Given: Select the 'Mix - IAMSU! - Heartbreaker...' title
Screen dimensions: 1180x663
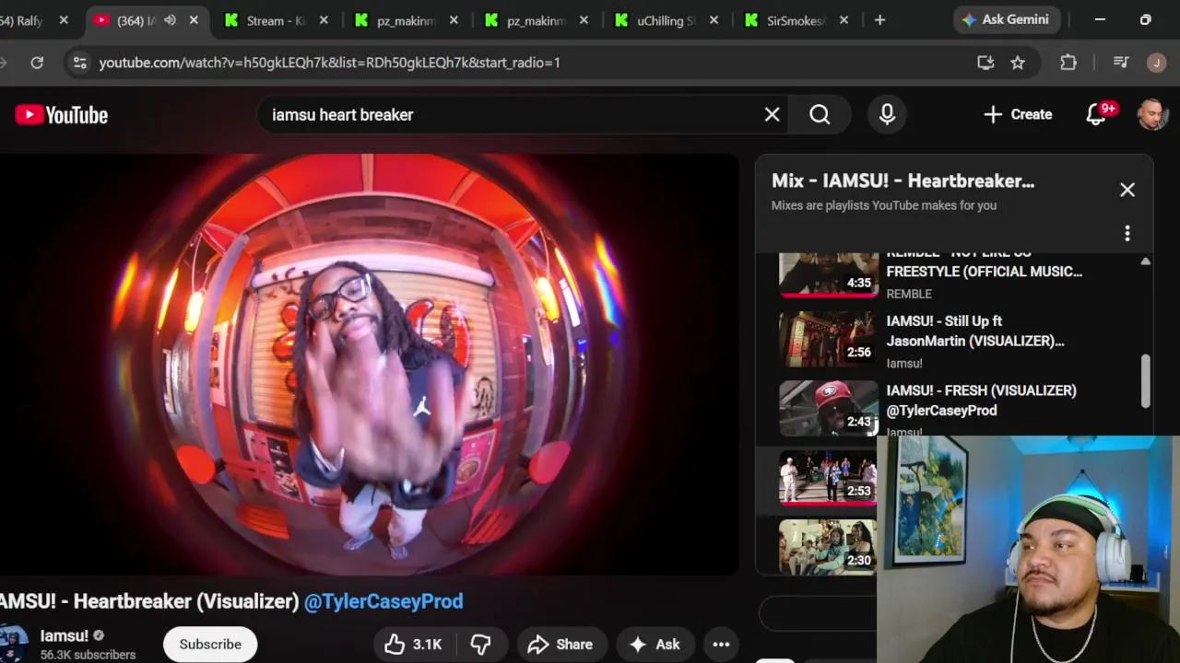Looking at the screenshot, I should click(x=903, y=180).
